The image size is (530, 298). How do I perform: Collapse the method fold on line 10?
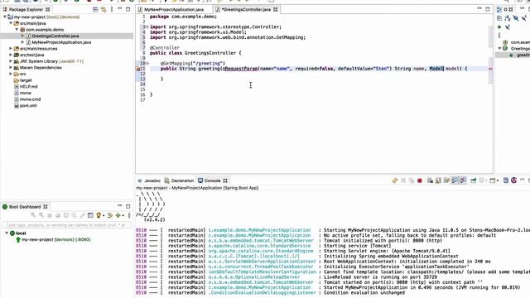(x=147, y=63)
